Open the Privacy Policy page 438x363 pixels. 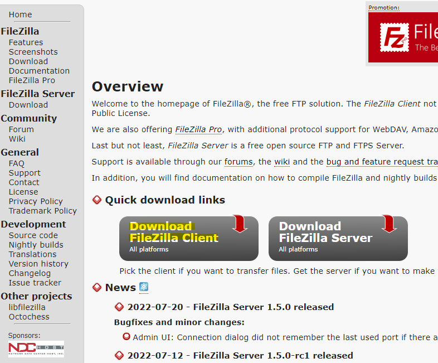click(36, 201)
